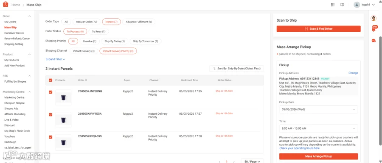382x163 pixels.
Task: Open the apps grid icon
Action: coord(332,5)
